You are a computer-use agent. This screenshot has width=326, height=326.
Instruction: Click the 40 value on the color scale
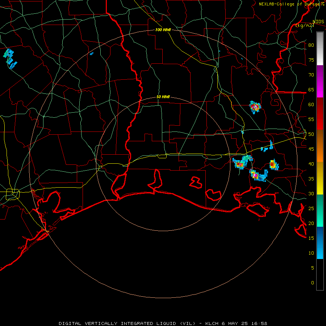pos(311,164)
